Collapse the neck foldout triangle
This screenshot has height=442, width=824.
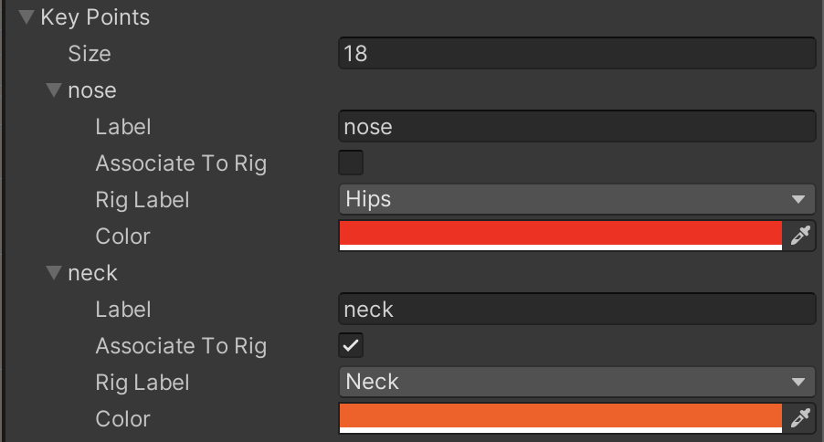pos(54,273)
